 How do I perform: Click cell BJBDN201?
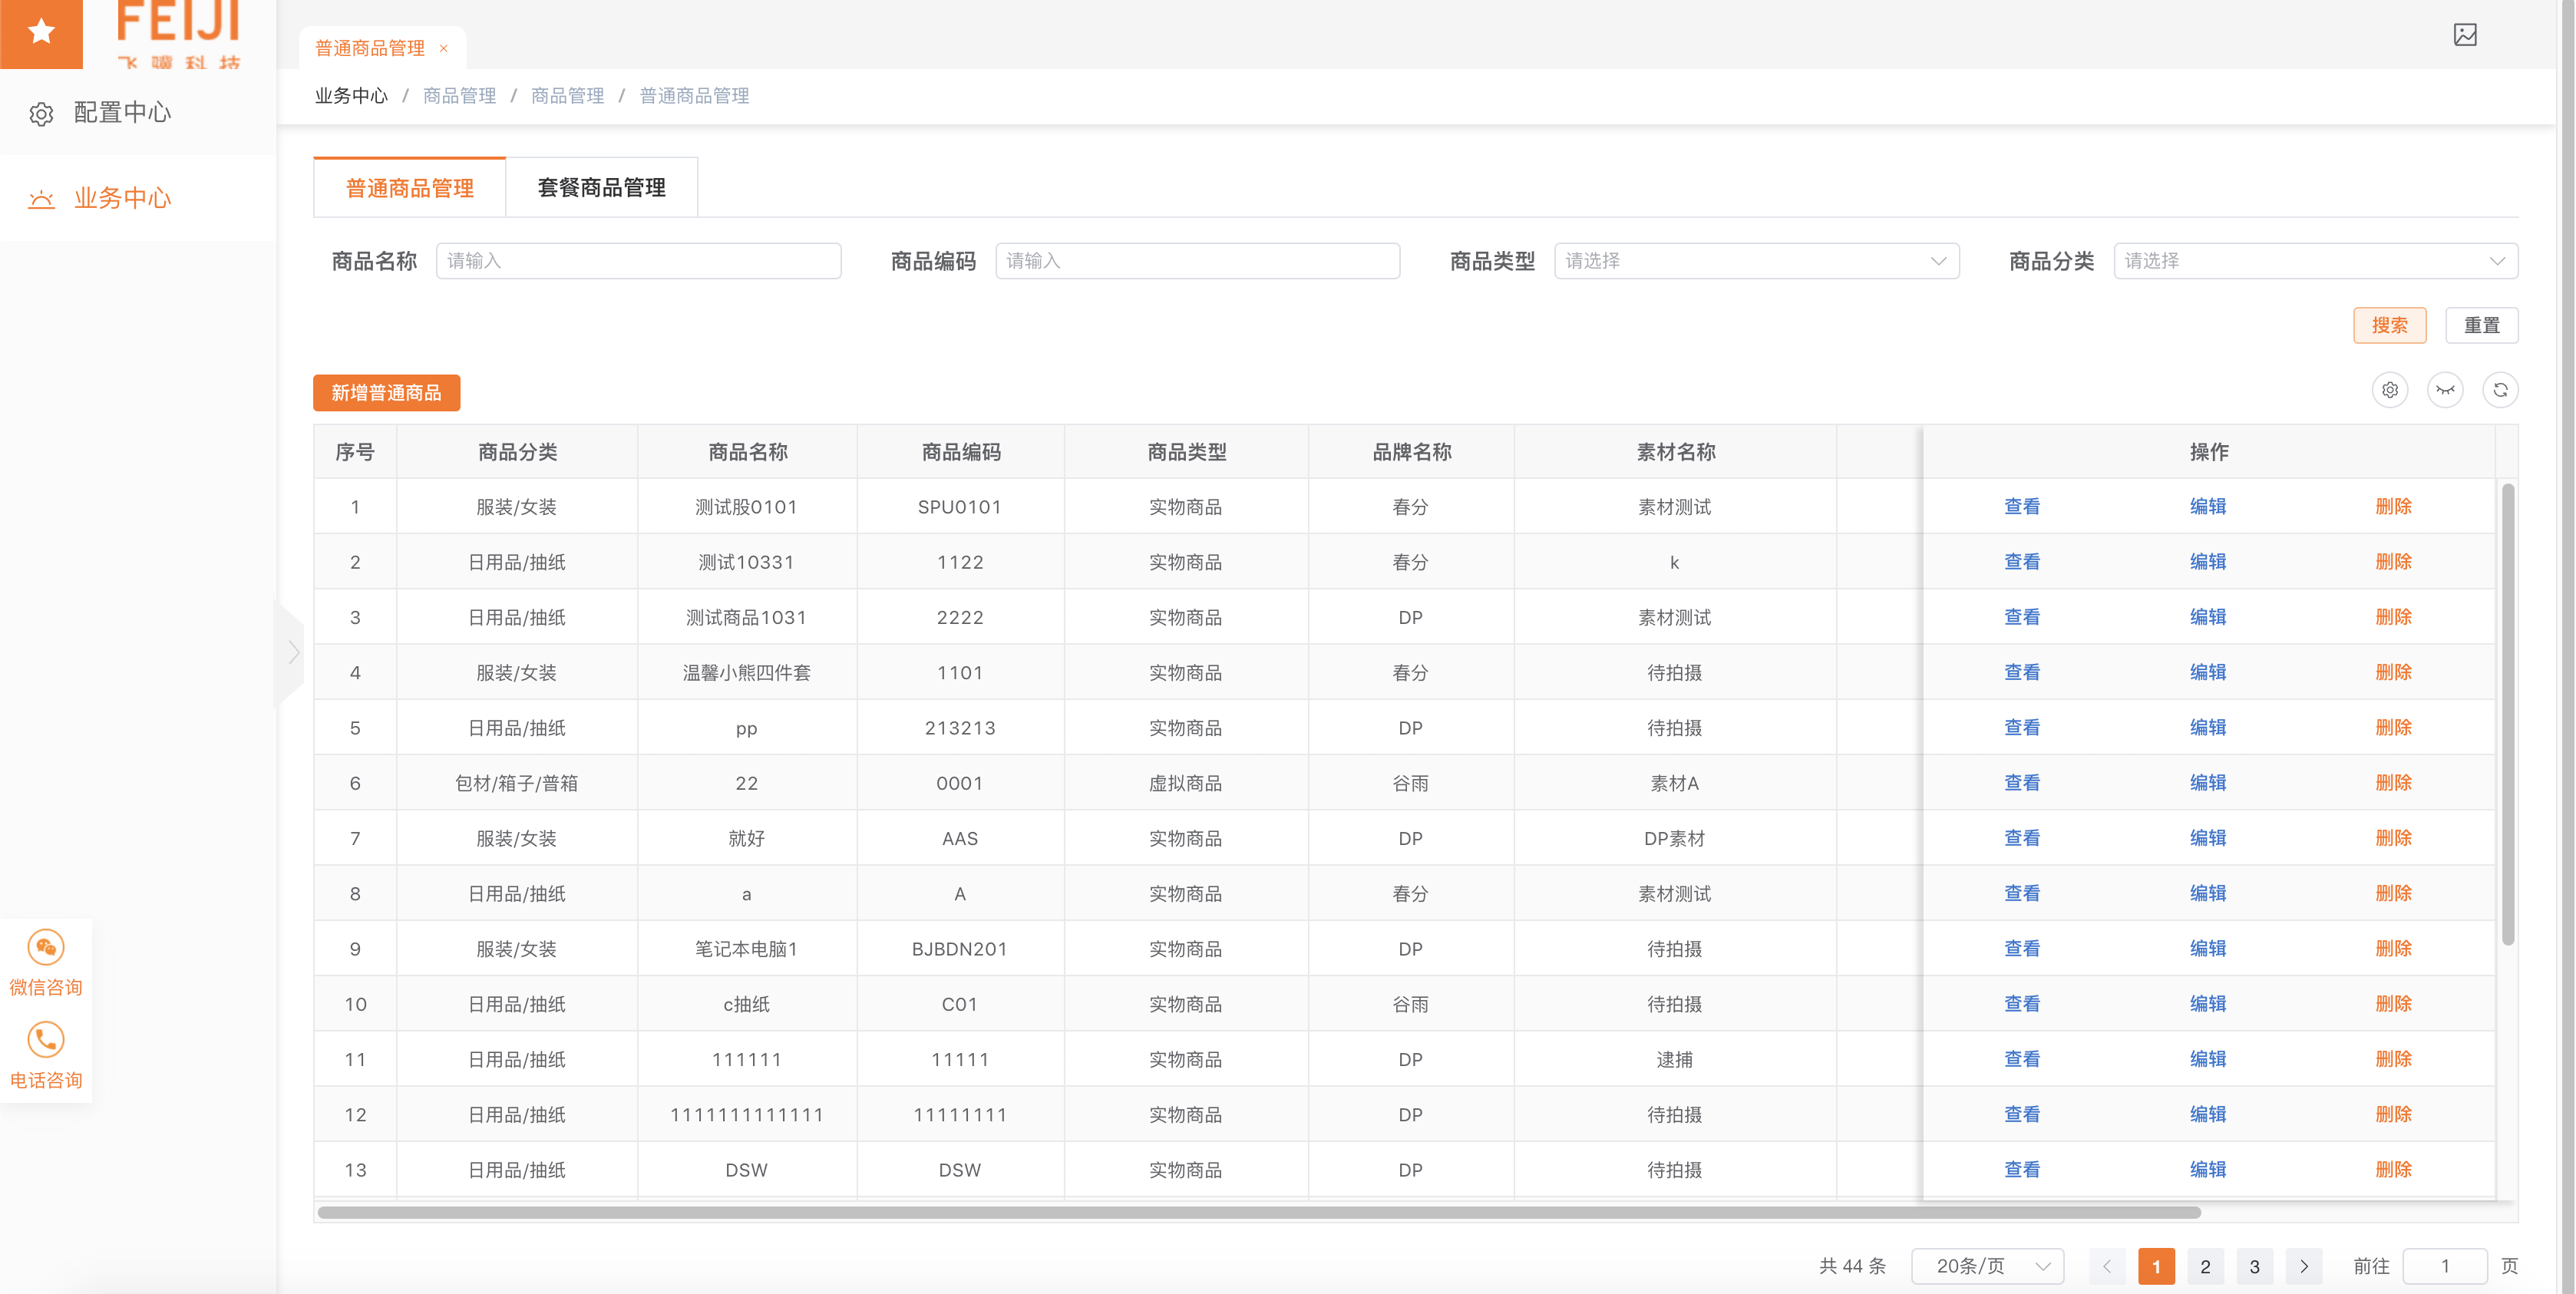click(960, 949)
